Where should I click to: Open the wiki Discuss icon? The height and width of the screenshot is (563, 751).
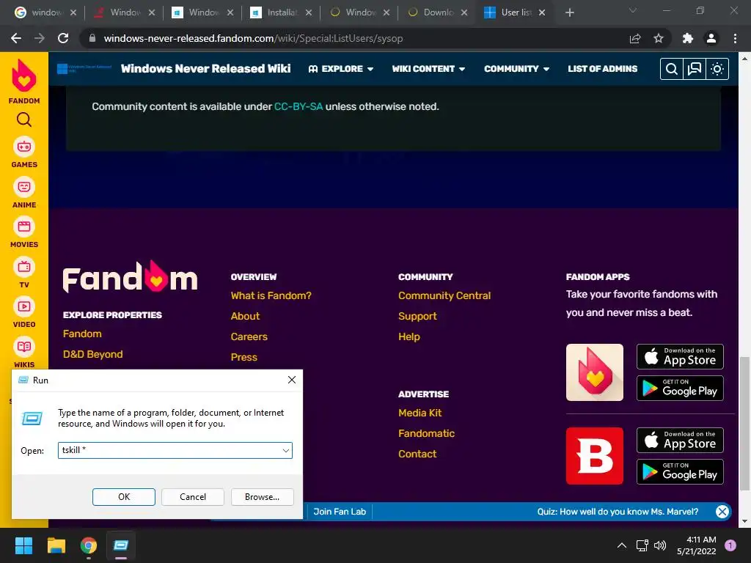695,69
